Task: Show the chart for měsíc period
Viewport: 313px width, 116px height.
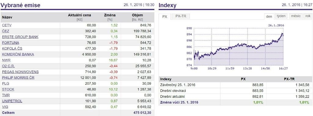Action: pyautogui.click(x=296, y=16)
